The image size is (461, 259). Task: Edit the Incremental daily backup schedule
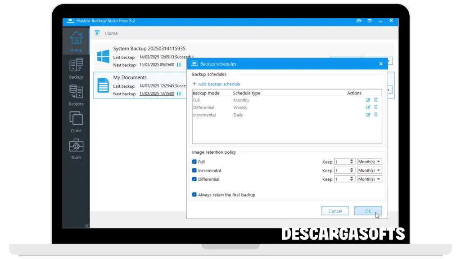(x=368, y=115)
